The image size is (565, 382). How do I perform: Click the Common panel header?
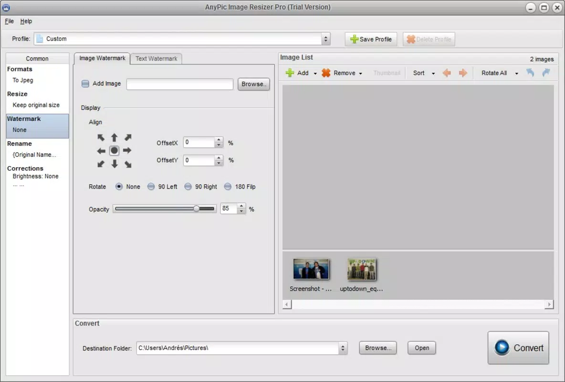click(37, 58)
